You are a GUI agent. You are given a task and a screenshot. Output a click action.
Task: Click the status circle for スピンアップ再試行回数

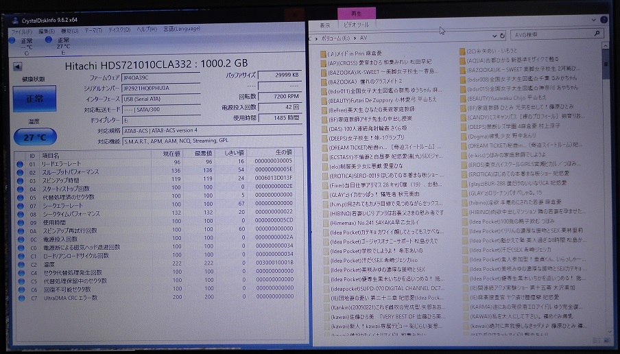pyautogui.click(x=20, y=231)
